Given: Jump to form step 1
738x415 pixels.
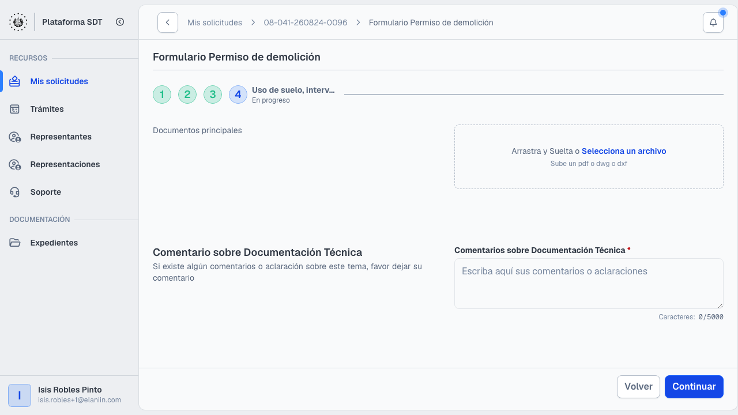Looking at the screenshot, I should tap(162, 95).
